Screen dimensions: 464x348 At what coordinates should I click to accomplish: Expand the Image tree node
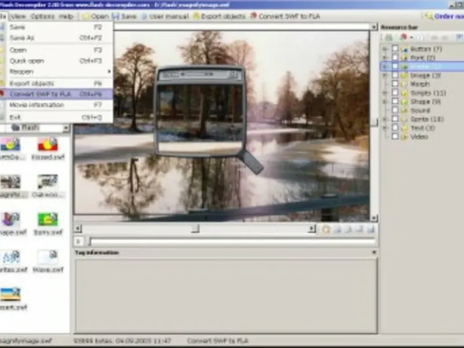click(x=385, y=75)
